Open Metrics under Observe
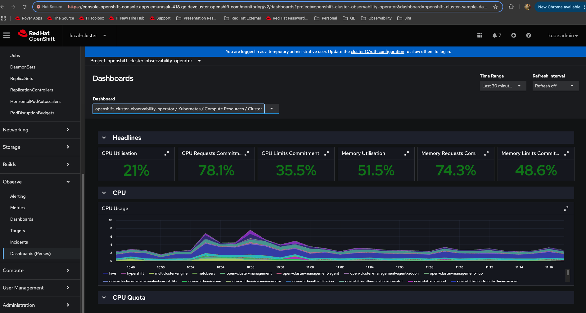This screenshot has width=586, height=313. (17, 208)
